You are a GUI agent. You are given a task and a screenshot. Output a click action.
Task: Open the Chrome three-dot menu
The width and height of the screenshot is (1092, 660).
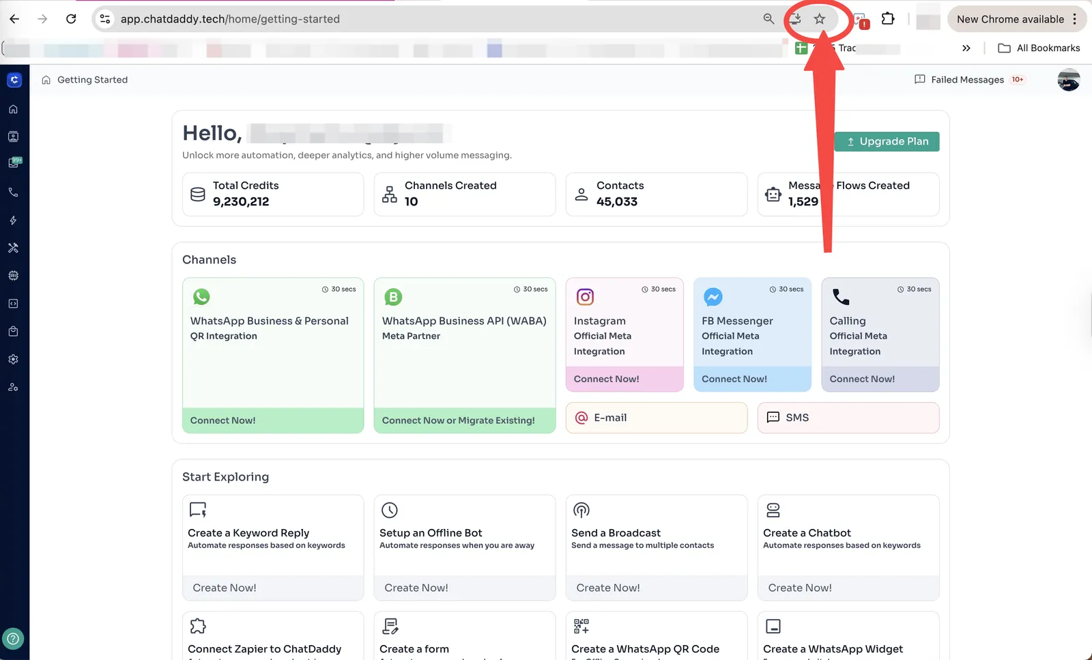click(x=1075, y=19)
